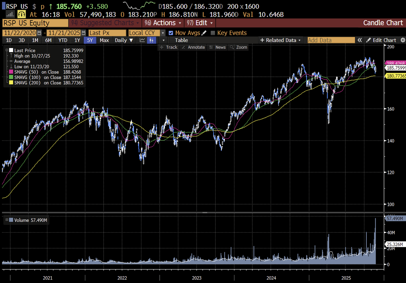Click the Volume legend color square
The image size is (406, 283).
tap(11, 220)
